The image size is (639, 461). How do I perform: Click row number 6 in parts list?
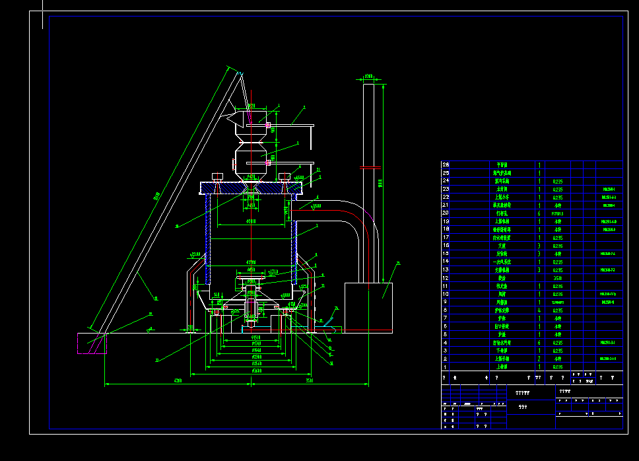(445, 326)
